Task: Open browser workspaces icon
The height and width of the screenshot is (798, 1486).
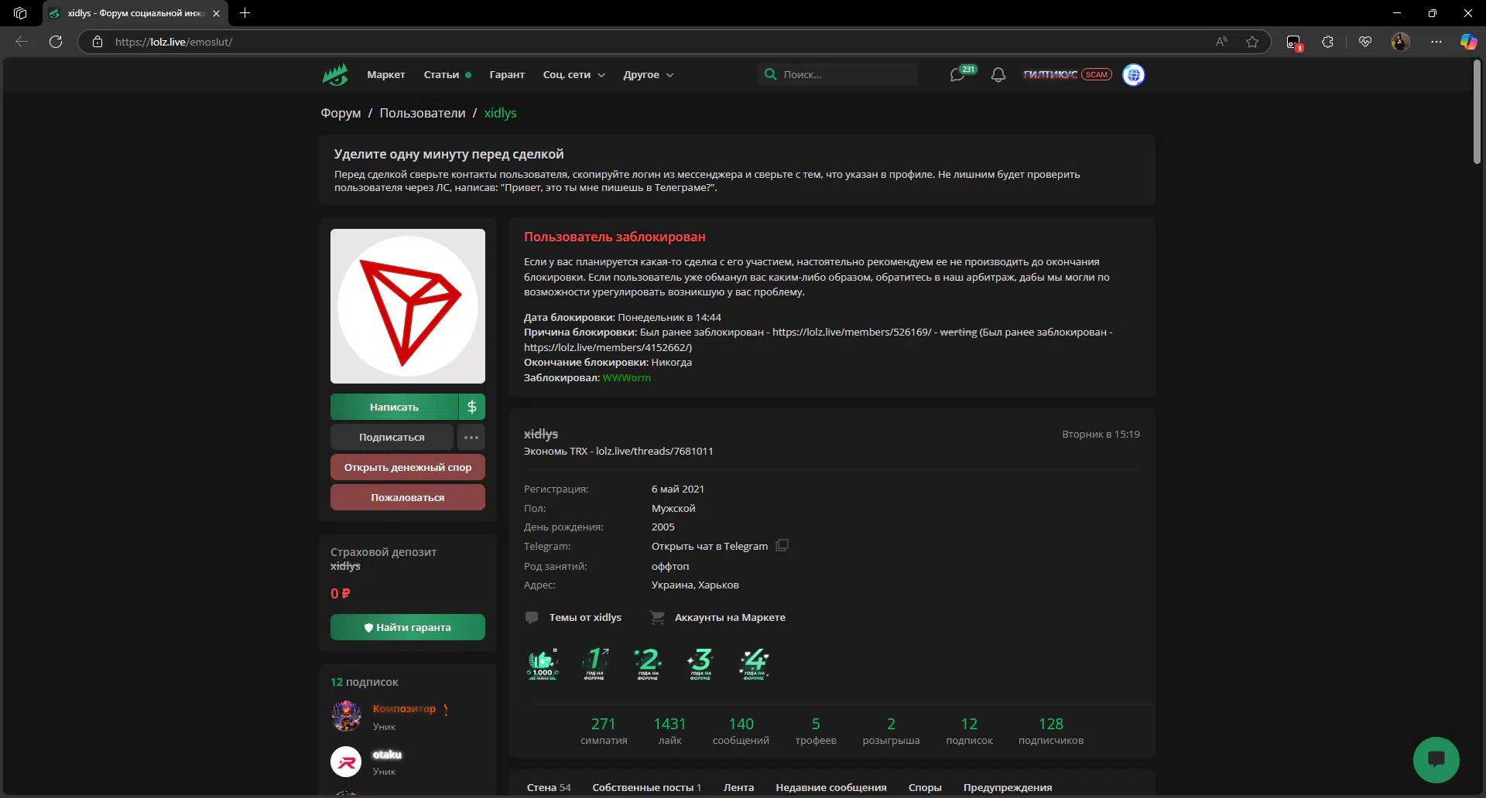Action: coord(20,13)
